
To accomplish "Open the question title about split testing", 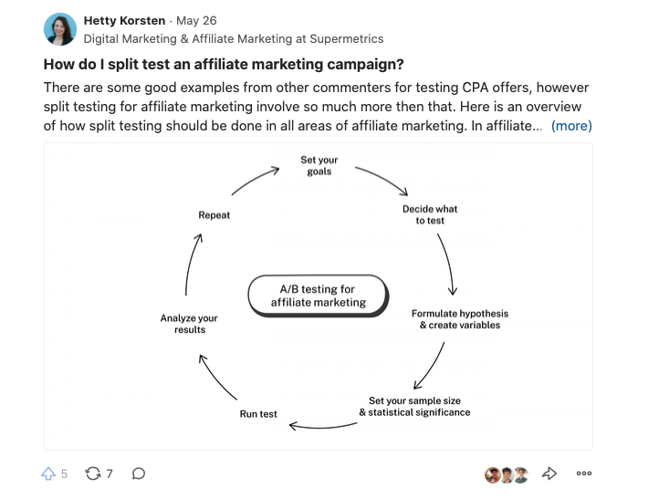I will pyautogui.click(x=224, y=64).
